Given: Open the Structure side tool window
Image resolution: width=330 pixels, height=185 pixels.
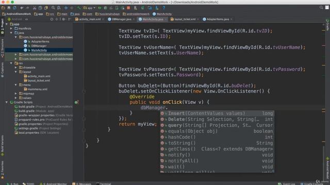Looking at the screenshot, I should [2, 48].
